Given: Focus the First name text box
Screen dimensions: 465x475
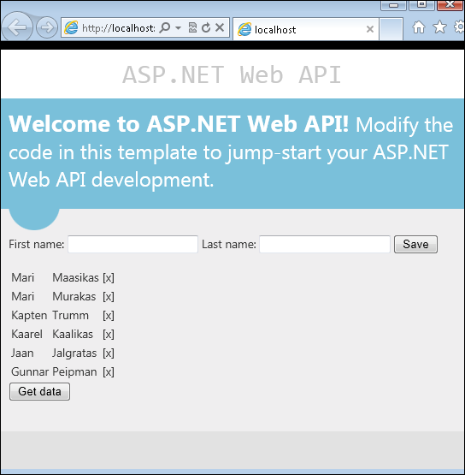Looking at the screenshot, I should tap(132, 244).
